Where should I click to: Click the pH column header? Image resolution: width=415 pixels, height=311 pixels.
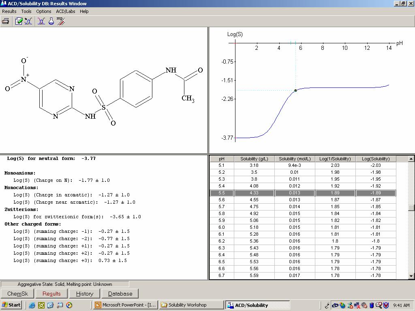click(x=222, y=159)
